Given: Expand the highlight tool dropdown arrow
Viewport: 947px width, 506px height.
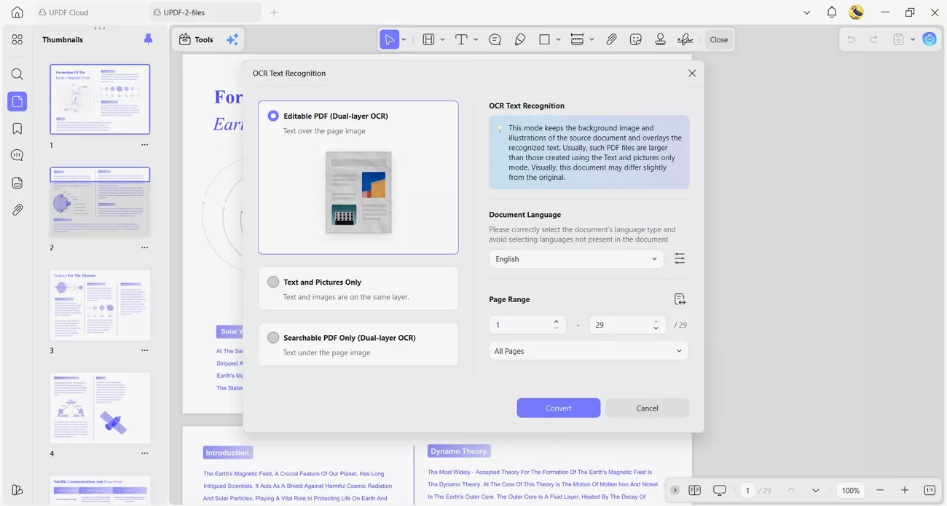Looking at the screenshot, I should [442, 39].
